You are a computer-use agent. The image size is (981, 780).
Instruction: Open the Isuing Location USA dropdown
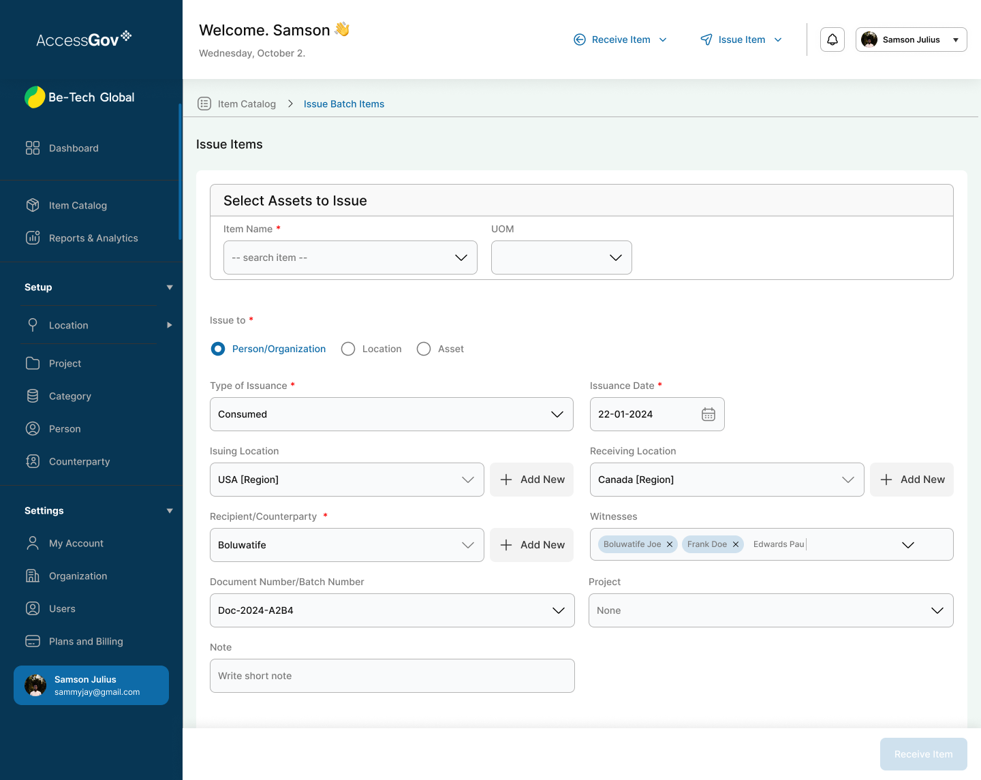click(x=347, y=480)
